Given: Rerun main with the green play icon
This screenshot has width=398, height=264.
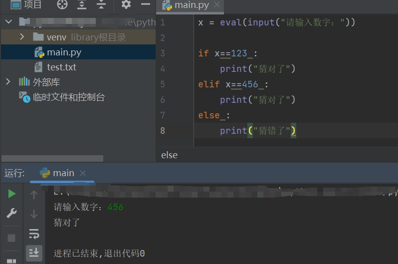Looking at the screenshot, I should pyautogui.click(x=11, y=194).
